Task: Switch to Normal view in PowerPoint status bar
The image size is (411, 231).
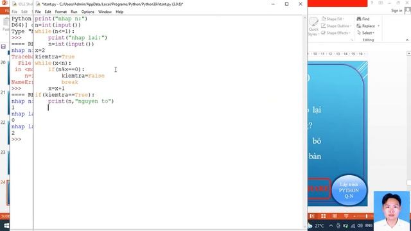Action: (x=312, y=216)
